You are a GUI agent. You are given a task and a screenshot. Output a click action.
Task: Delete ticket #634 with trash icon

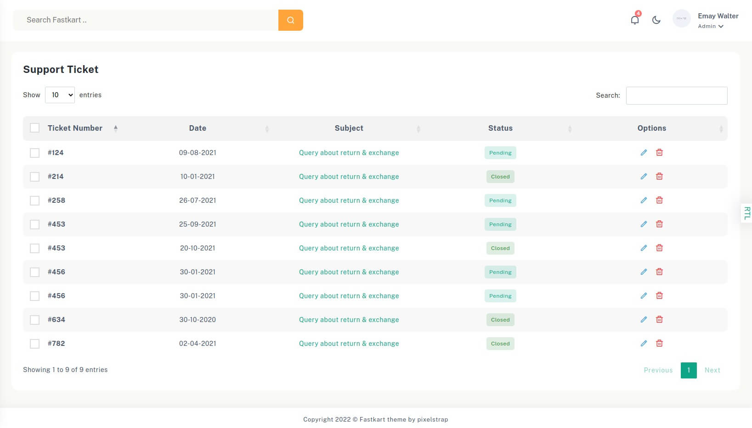[x=659, y=320]
